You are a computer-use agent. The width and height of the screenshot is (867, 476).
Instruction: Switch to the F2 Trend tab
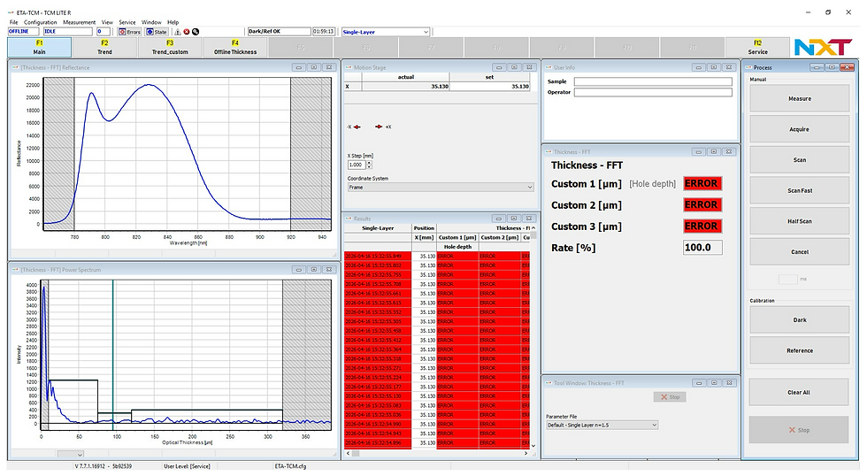(x=104, y=47)
